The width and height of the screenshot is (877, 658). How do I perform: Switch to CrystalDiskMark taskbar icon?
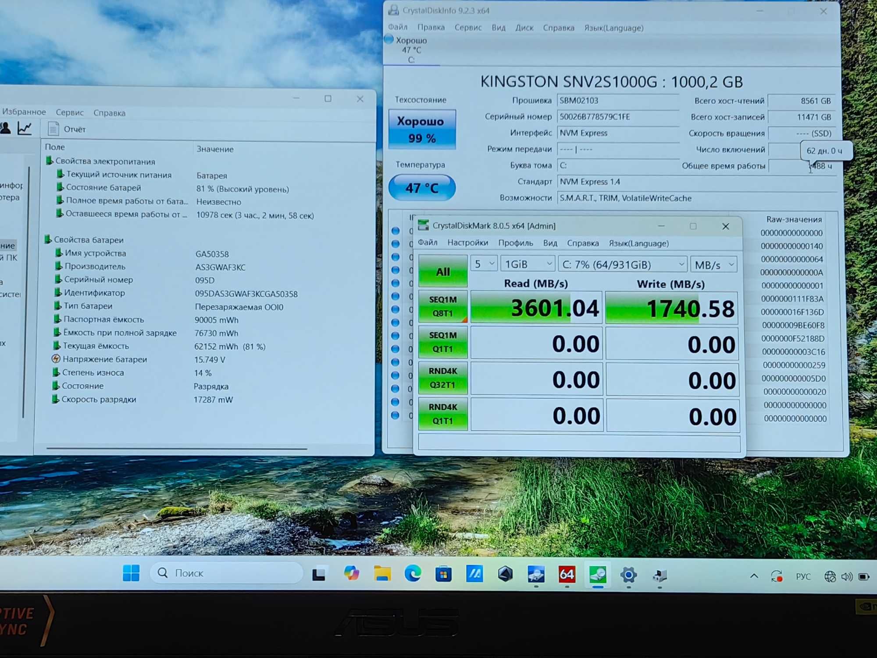598,574
